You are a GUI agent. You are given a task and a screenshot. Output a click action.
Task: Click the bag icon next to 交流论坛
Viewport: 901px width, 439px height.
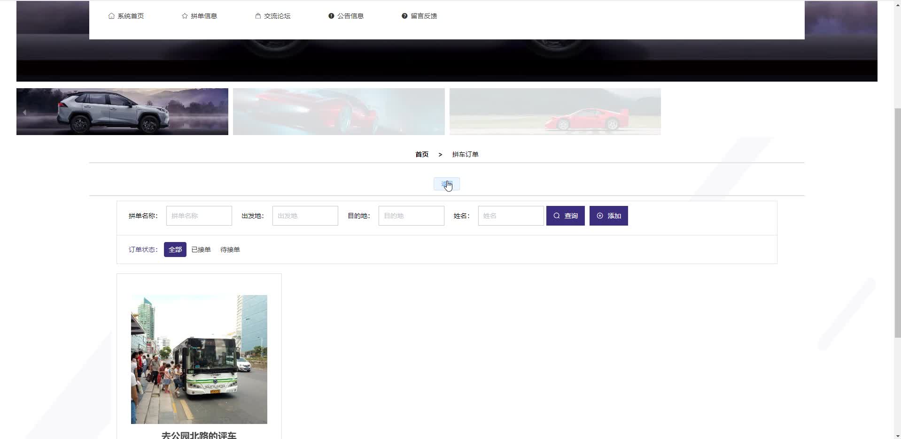pos(257,15)
